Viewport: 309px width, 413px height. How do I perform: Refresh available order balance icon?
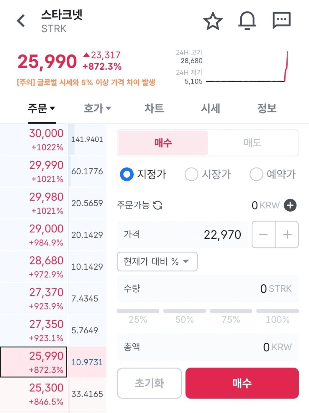[158, 205]
